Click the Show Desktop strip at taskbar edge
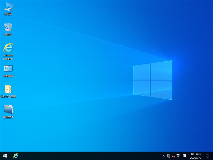Viewport: 213px width, 160px height. pyautogui.click(x=212, y=156)
